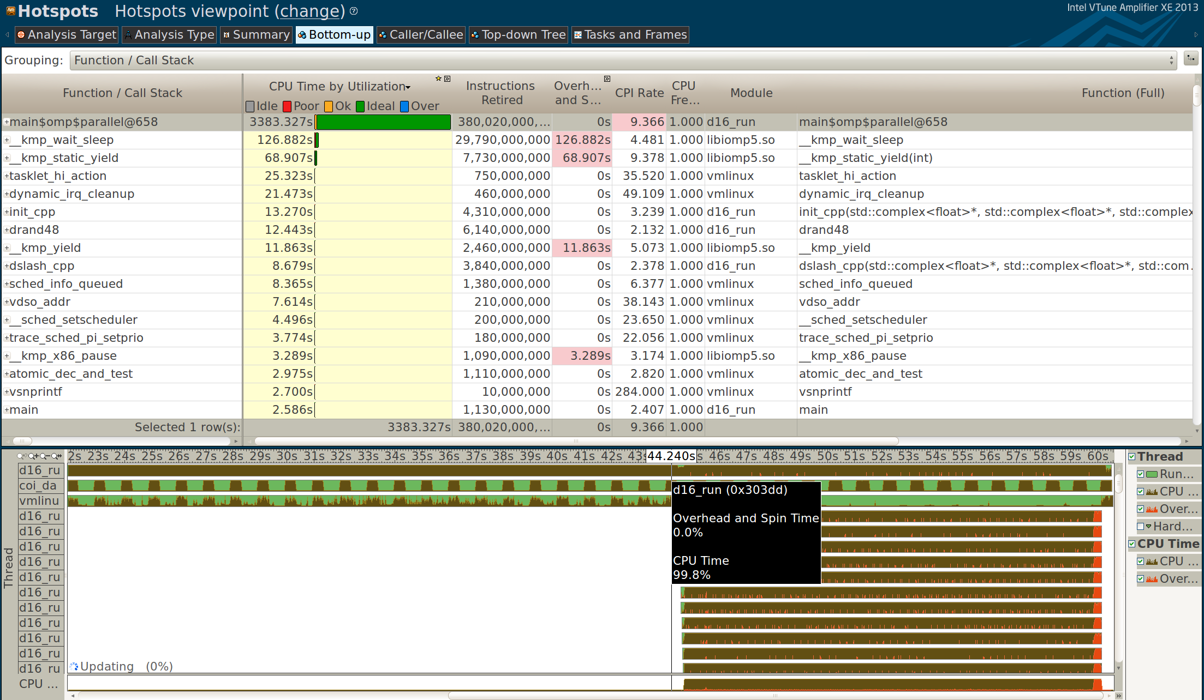Expand the __kmp_wait_sleep row
This screenshot has height=700, width=1204.
click(x=7, y=140)
